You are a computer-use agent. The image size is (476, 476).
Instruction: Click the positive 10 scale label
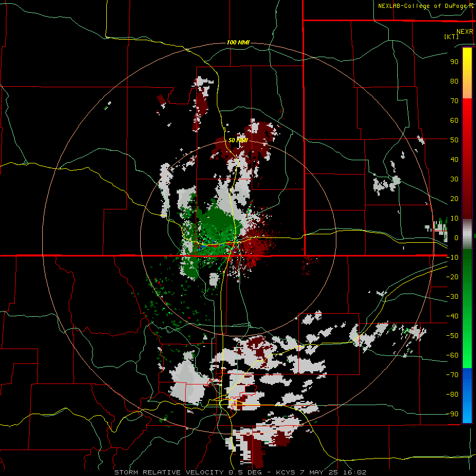coord(454,218)
